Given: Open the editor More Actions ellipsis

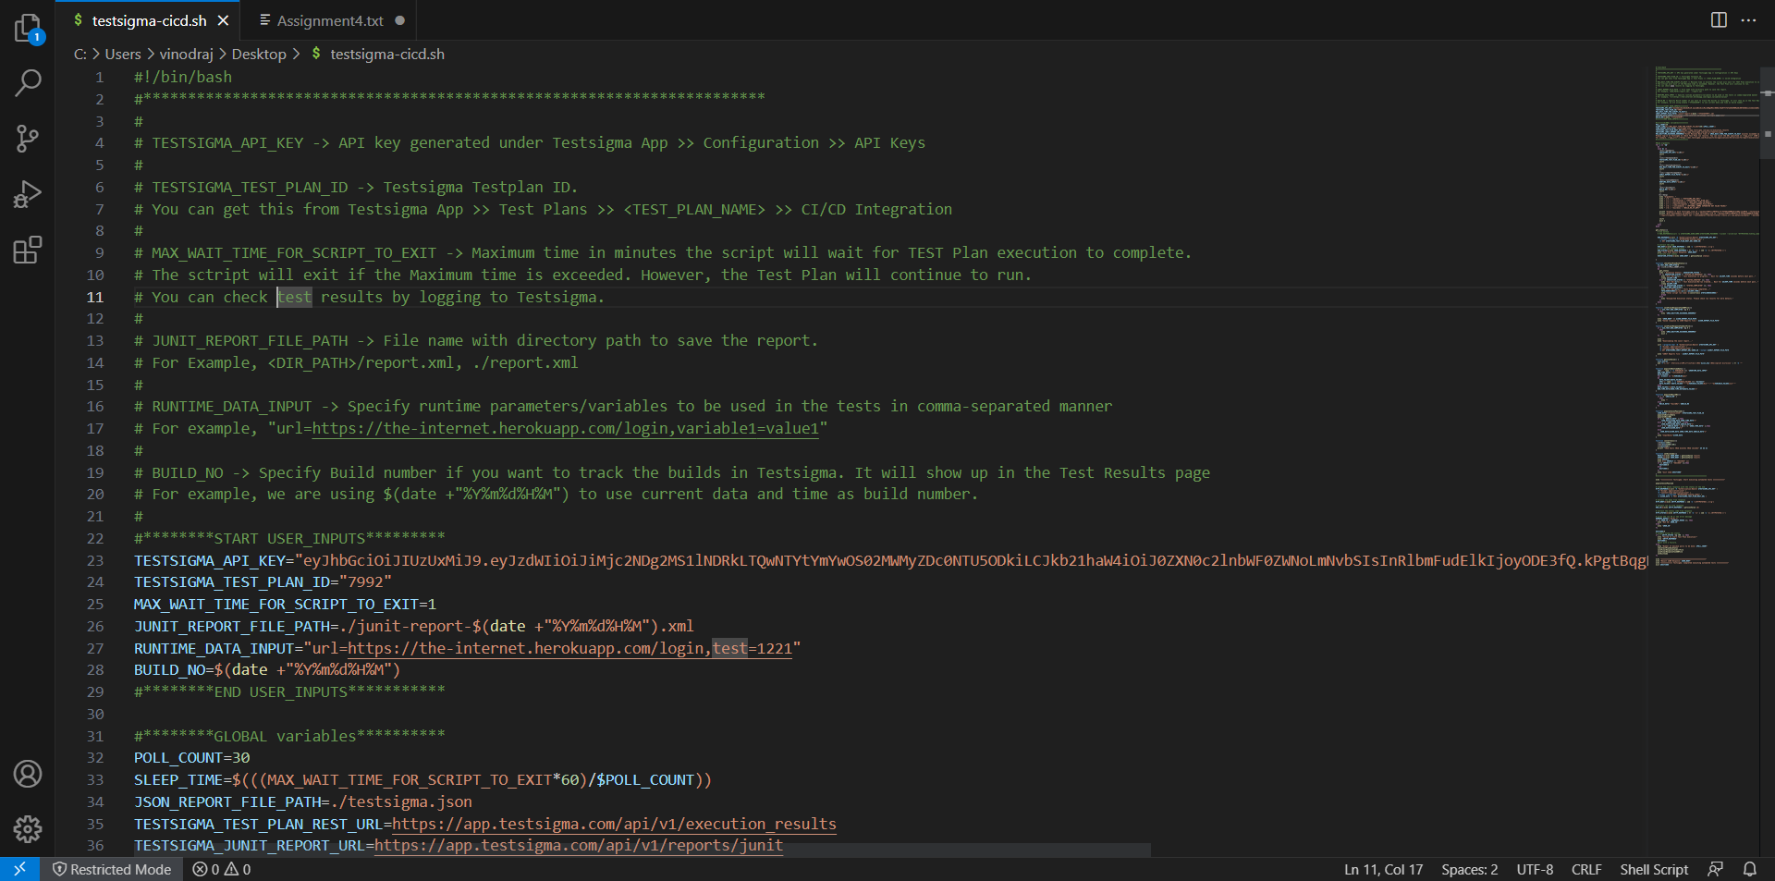Looking at the screenshot, I should [1748, 20].
